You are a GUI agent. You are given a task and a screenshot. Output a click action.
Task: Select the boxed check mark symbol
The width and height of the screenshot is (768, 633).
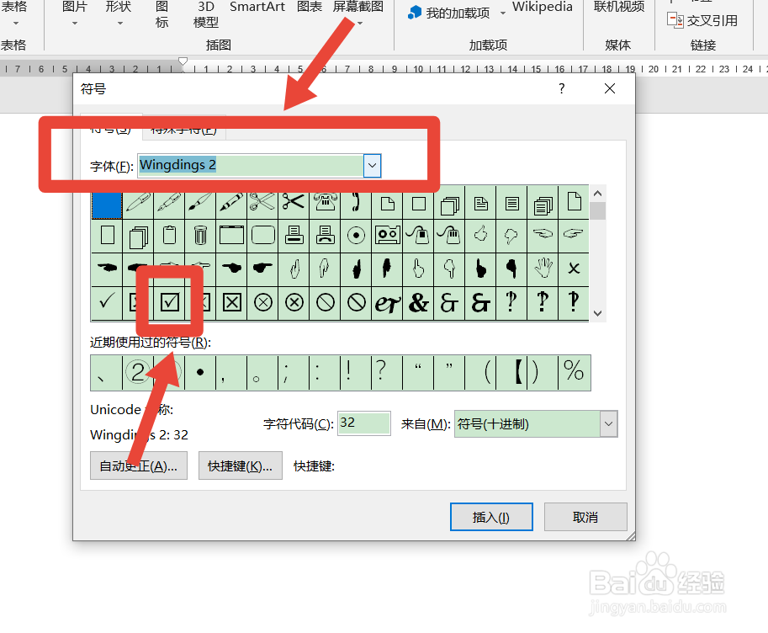[x=169, y=302]
